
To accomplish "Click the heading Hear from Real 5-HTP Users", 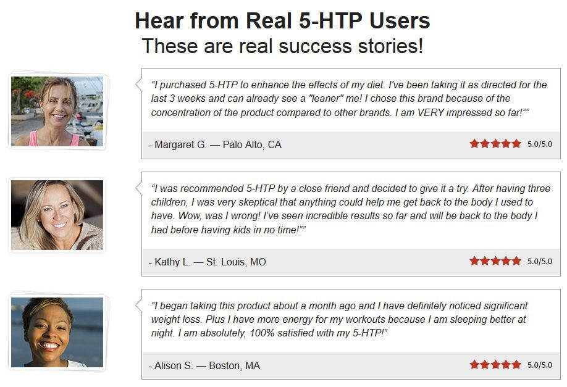I will pyautogui.click(x=282, y=20).
